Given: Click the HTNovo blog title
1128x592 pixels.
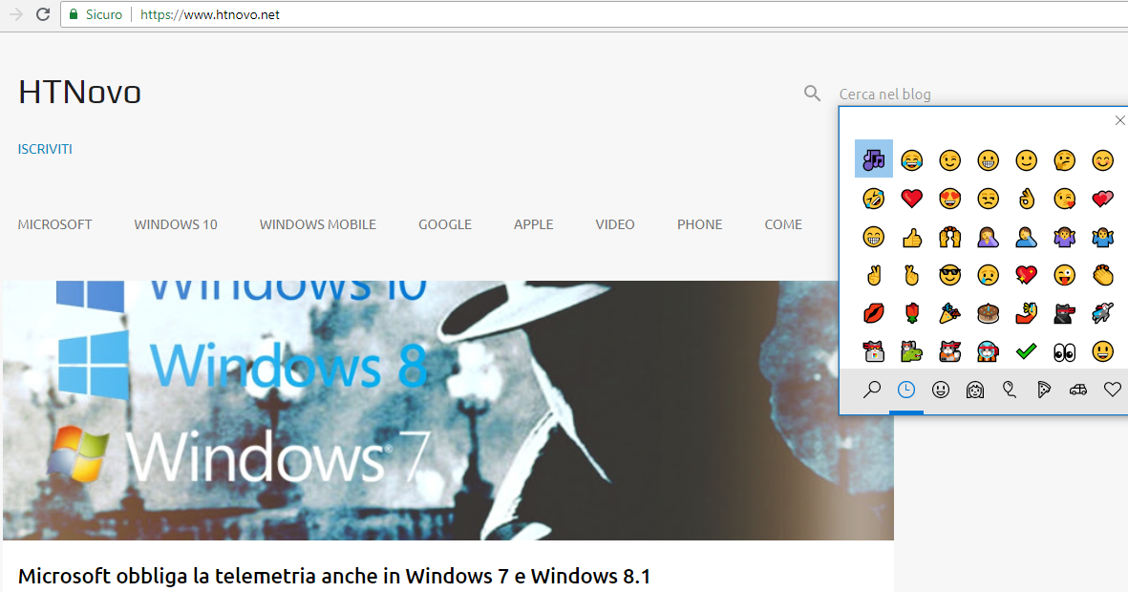Looking at the screenshot, I should pyautogui.click(x=79, y=92).
